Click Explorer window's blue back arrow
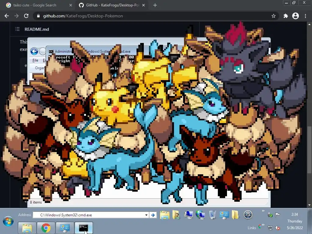 [x=34, y=51]
